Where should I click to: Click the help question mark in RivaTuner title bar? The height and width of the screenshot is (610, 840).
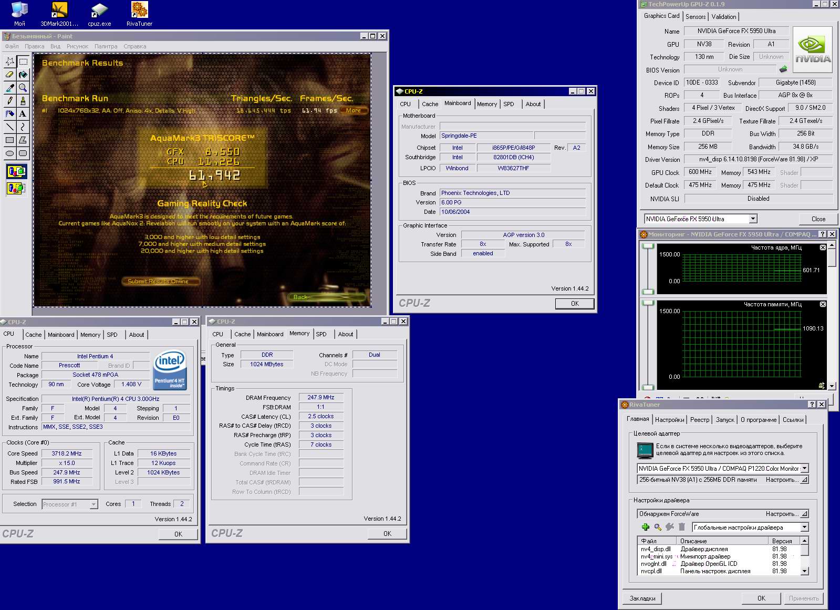pyautogui.click(x=812, y=405)
